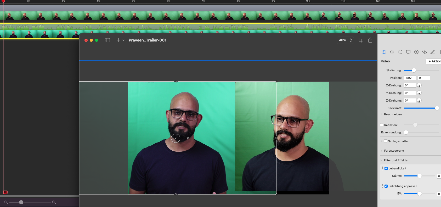Click the Stärke value field

[x=439, y=176]
